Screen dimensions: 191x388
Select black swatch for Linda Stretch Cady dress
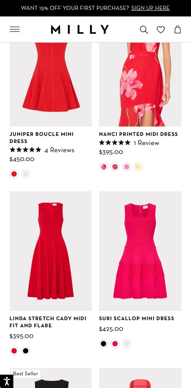(x=26, y=351)
